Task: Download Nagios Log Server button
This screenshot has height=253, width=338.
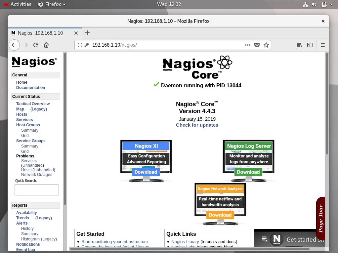Action: click(248, 172)
